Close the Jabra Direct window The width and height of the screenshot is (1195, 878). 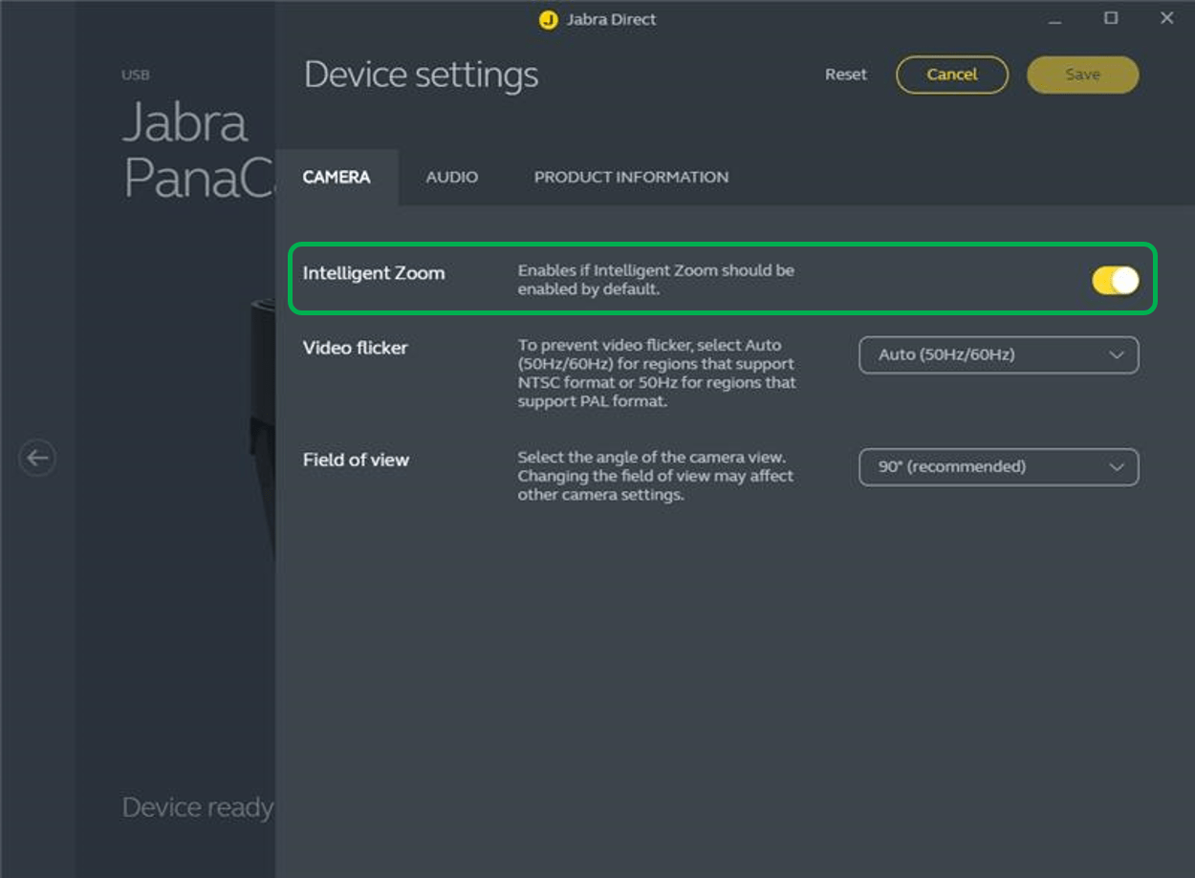pos(1166,18)
